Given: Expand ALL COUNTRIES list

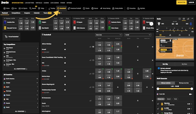Looking at the screenshot, I should pyautogui.click(x=21, y=112).
